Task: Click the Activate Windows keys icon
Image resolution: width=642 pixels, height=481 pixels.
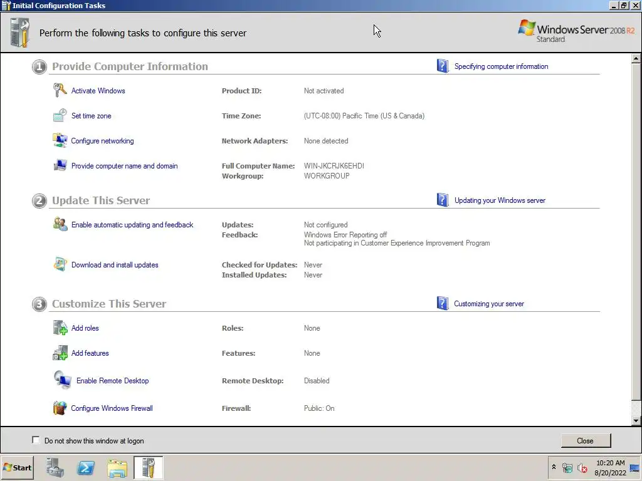Action: tap(60, 90)
